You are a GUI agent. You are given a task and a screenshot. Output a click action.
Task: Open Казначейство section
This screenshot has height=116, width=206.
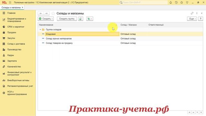point(14,67)
